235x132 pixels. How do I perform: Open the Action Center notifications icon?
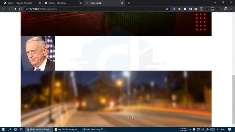pyautogui.click(x=229, y=129)
